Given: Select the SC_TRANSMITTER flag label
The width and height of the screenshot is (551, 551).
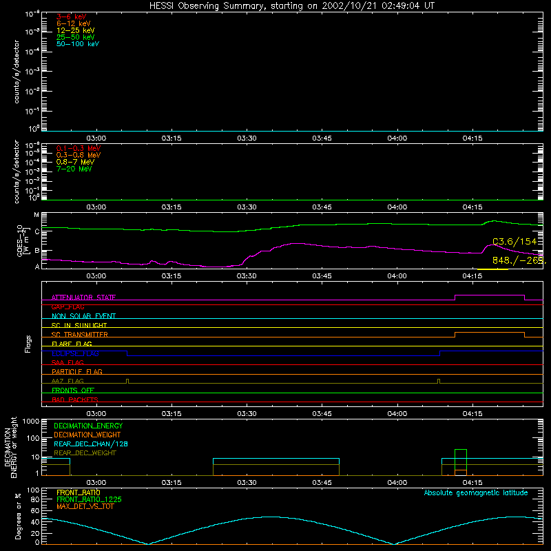Looking at the screenshot, I should pyautogui.click(x=80, y=335).
